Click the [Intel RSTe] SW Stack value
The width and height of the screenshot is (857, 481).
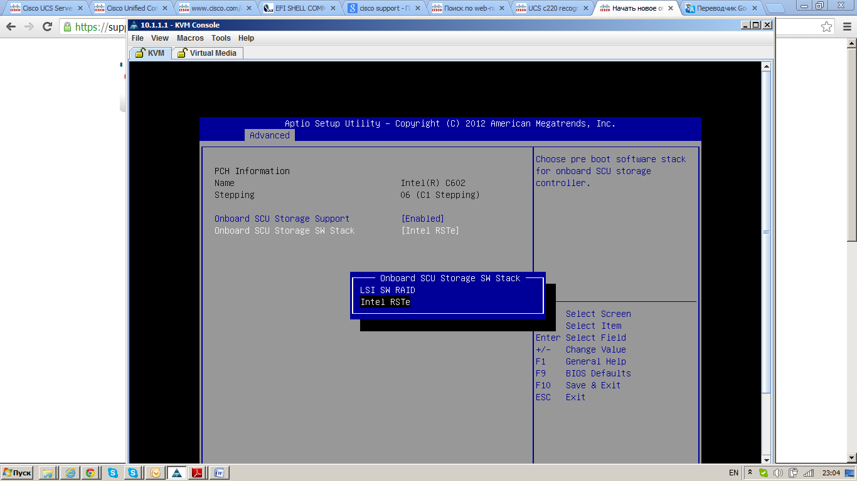click(430, 230)
